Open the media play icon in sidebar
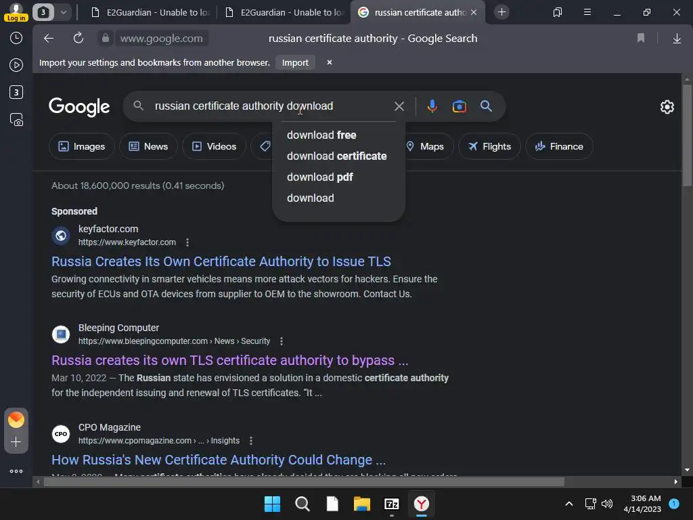Image resolution: width=693 pixels, height=520 pixels. (16, 65)
